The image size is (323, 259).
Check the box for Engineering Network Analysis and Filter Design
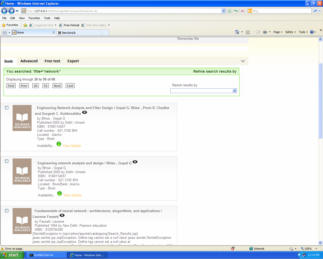click(x=7, y=107)
